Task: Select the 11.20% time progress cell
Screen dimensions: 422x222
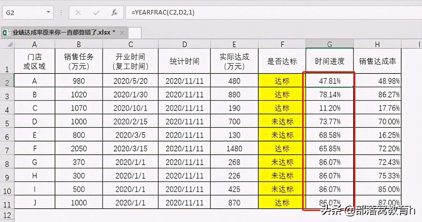Action: pos(329,108)
